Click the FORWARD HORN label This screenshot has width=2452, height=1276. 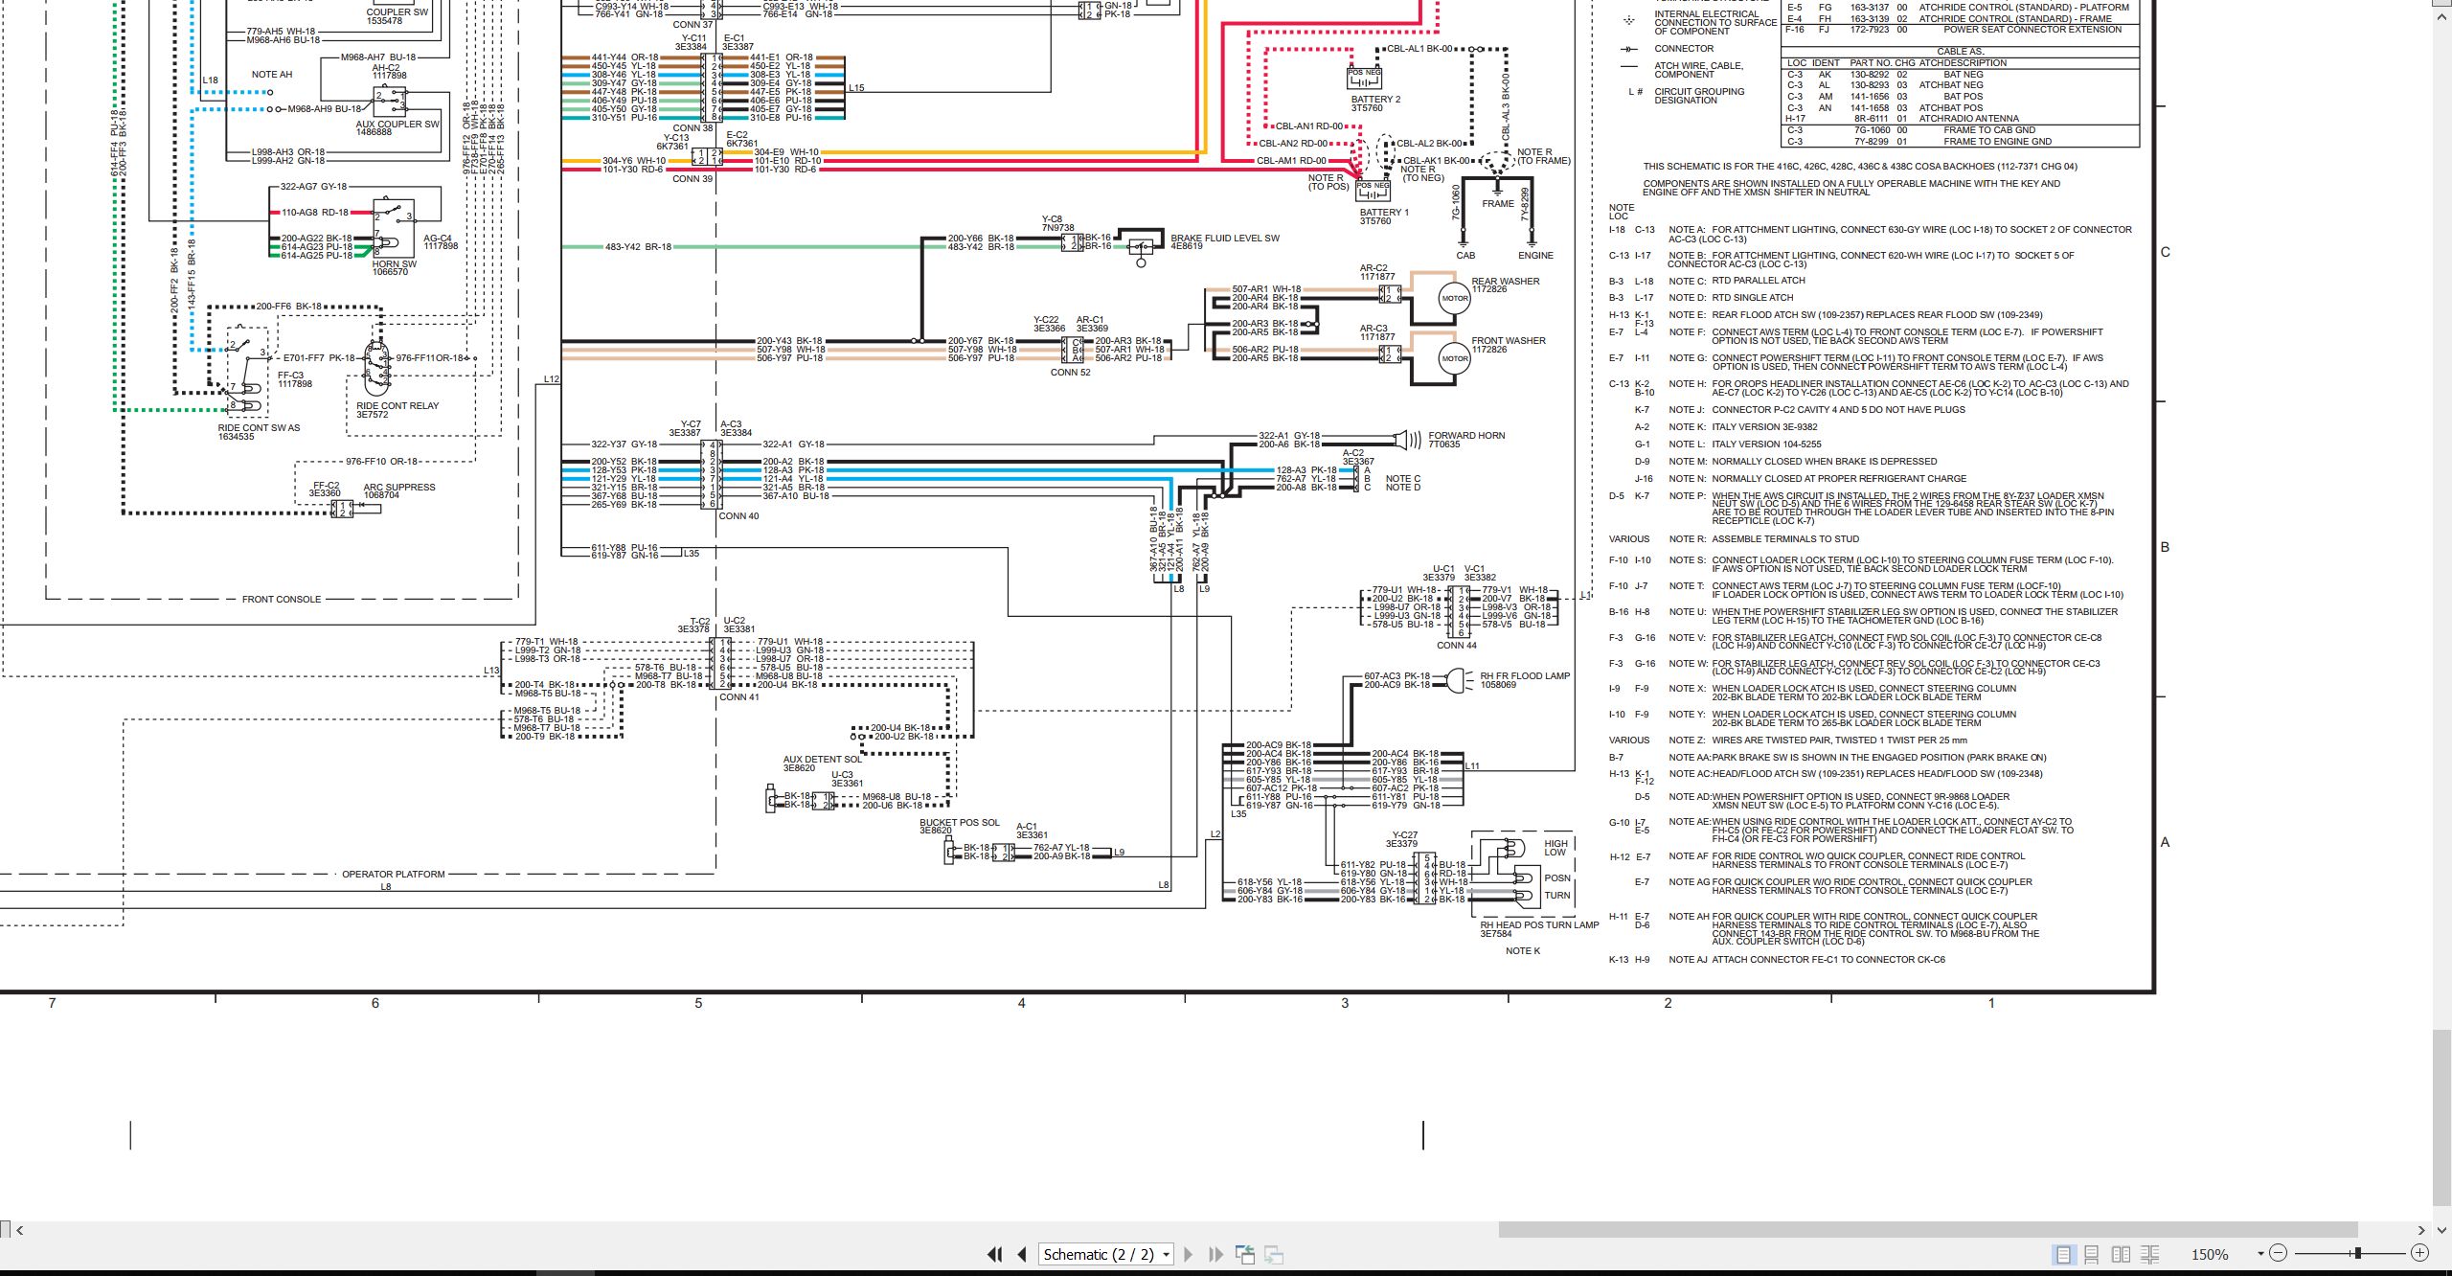tap(1466, 436)
